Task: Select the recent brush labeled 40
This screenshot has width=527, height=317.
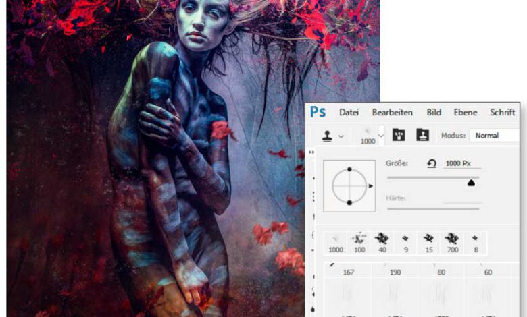Action: (x=382, y=243)
